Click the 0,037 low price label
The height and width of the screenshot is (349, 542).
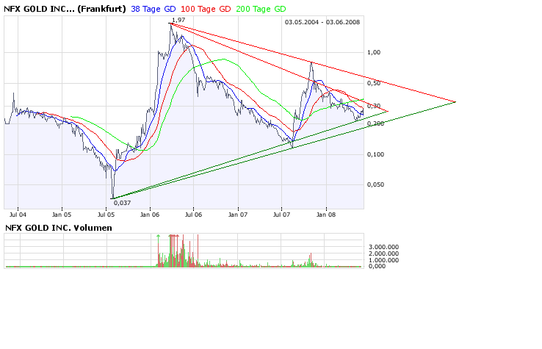click(123, 203)
